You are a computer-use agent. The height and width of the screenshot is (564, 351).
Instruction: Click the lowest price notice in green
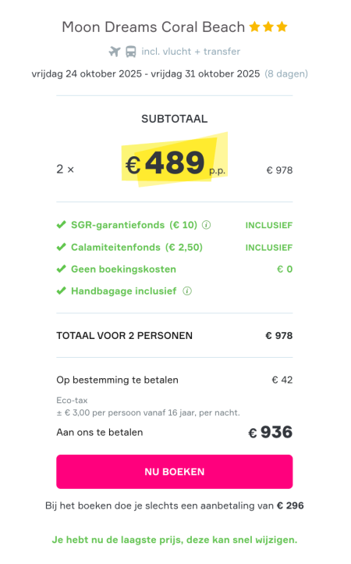coord(175,540)
